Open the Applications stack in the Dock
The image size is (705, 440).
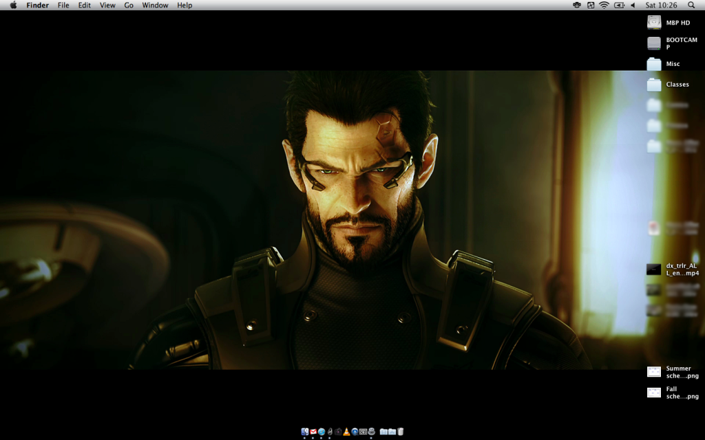point(392,432)
